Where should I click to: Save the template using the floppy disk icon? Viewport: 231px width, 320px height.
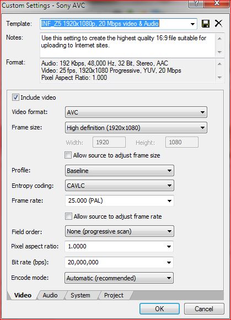tap(206, 24)
